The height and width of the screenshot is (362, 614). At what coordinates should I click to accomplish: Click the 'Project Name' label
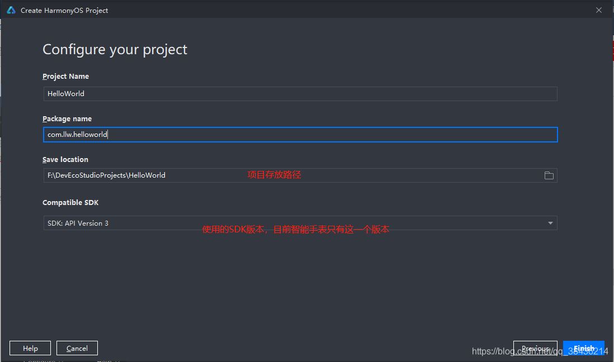point(65,77)
